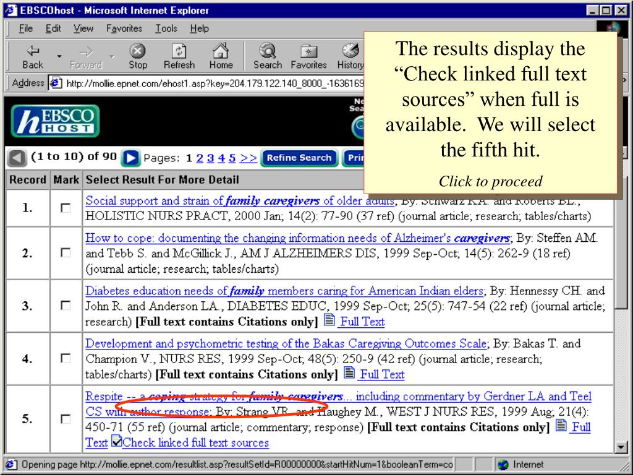Go to results page 2
The image size is (633, 475).
(200, 158)
